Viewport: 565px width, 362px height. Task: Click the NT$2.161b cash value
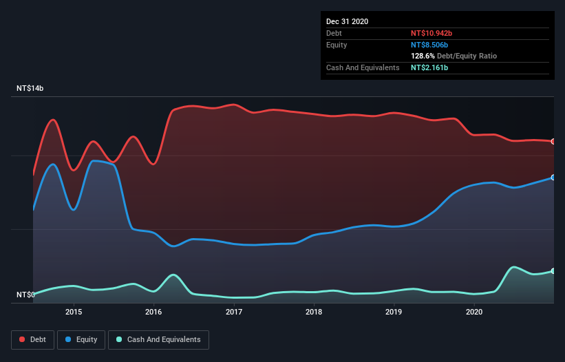pos(429,67)
